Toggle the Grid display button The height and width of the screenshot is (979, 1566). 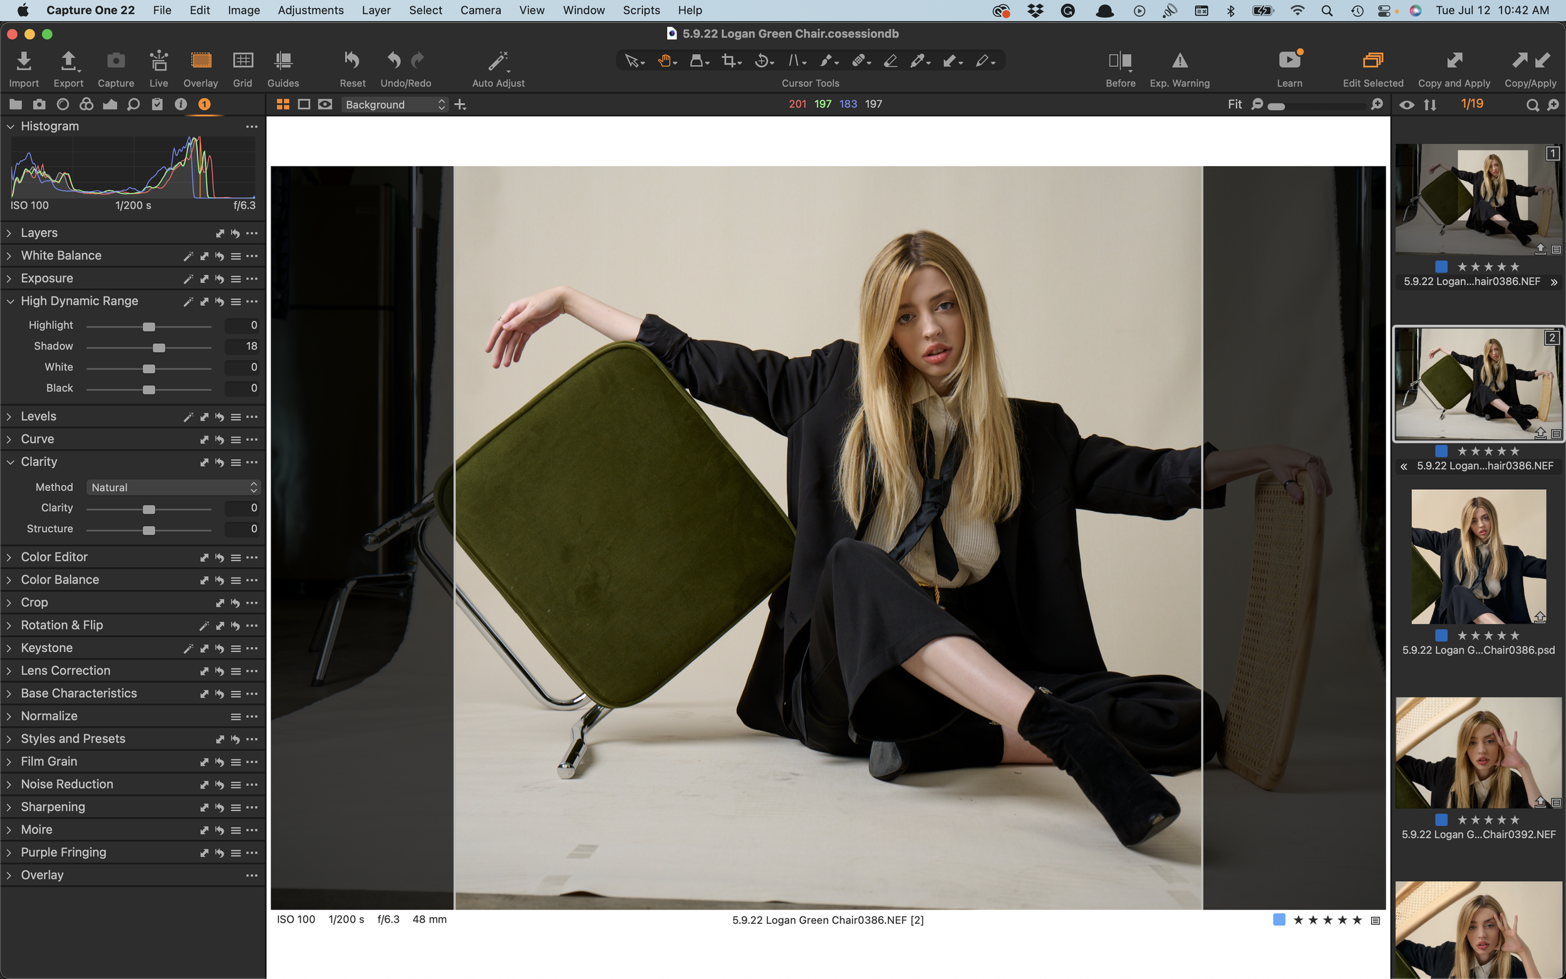pos(243,61)
